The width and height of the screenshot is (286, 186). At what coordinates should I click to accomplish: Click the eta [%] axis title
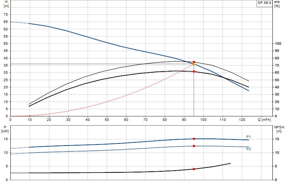[277, 4]
